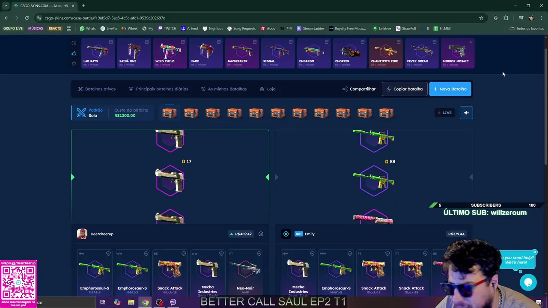Switch to Principais batalhas diárias tab
Viewport: 548px width, 308px height.
coord(158,89)
